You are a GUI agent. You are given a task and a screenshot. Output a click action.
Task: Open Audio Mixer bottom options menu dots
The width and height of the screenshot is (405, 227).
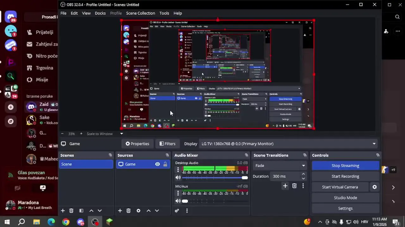coord(187,211)
